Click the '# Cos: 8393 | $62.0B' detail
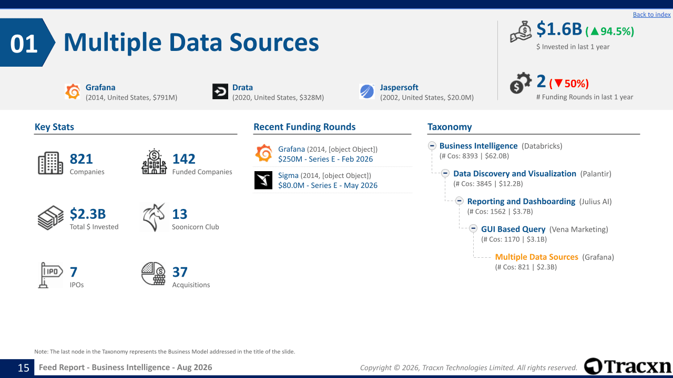The image size is (673, 378). coord(474,156)
